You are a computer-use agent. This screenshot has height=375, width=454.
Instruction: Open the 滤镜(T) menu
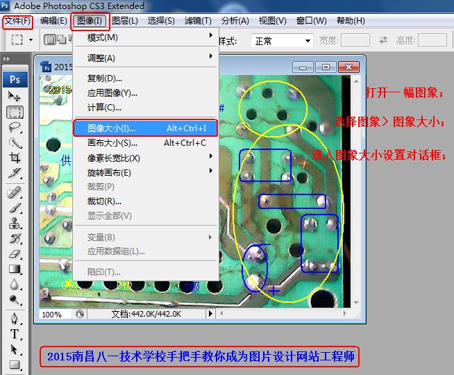pyautogui.click(x=198, y=21)
